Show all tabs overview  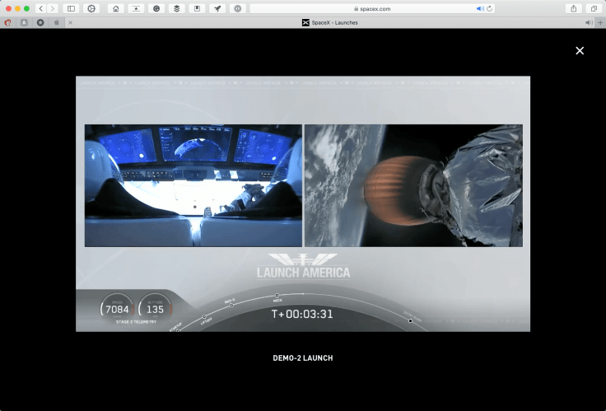pos(594,8)
